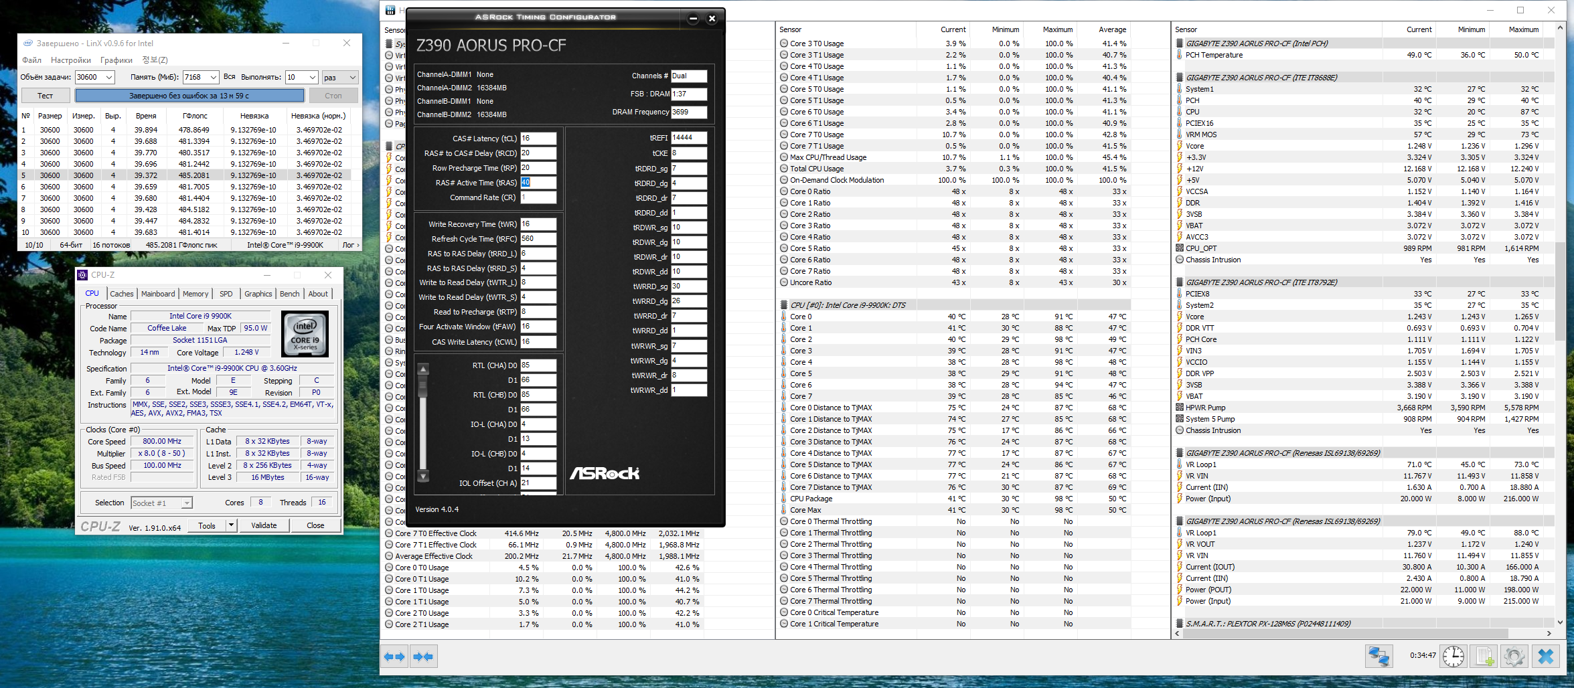1574x688 pixels.
Task: Click the S.M.A.R.T. PLEXOR drive icon
Action: coord(1180,624)
